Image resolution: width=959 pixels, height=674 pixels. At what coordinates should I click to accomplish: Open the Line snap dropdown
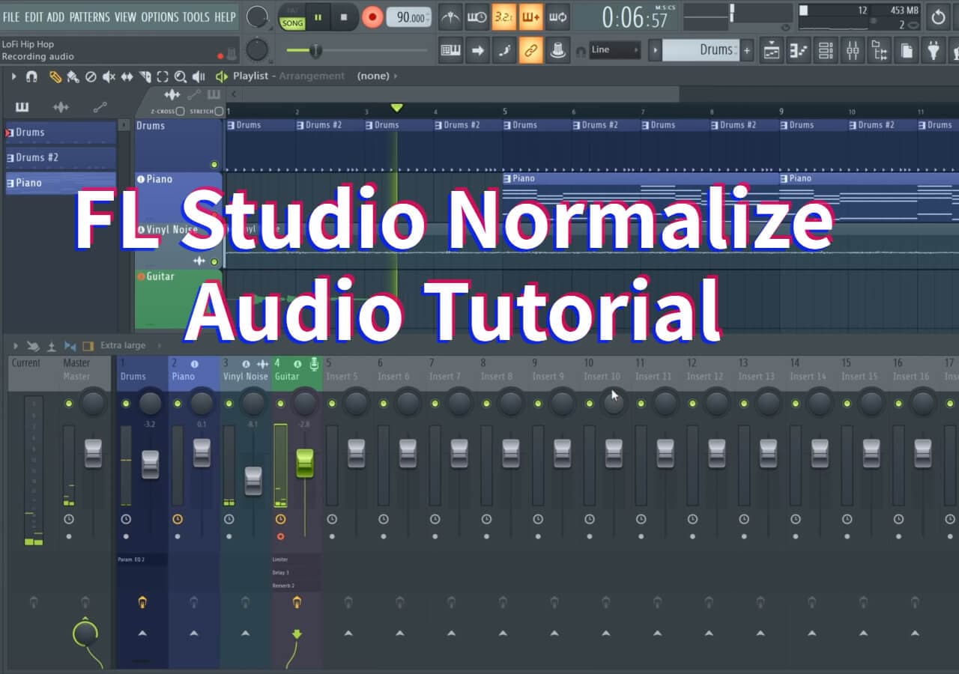(x=614, y=50)
